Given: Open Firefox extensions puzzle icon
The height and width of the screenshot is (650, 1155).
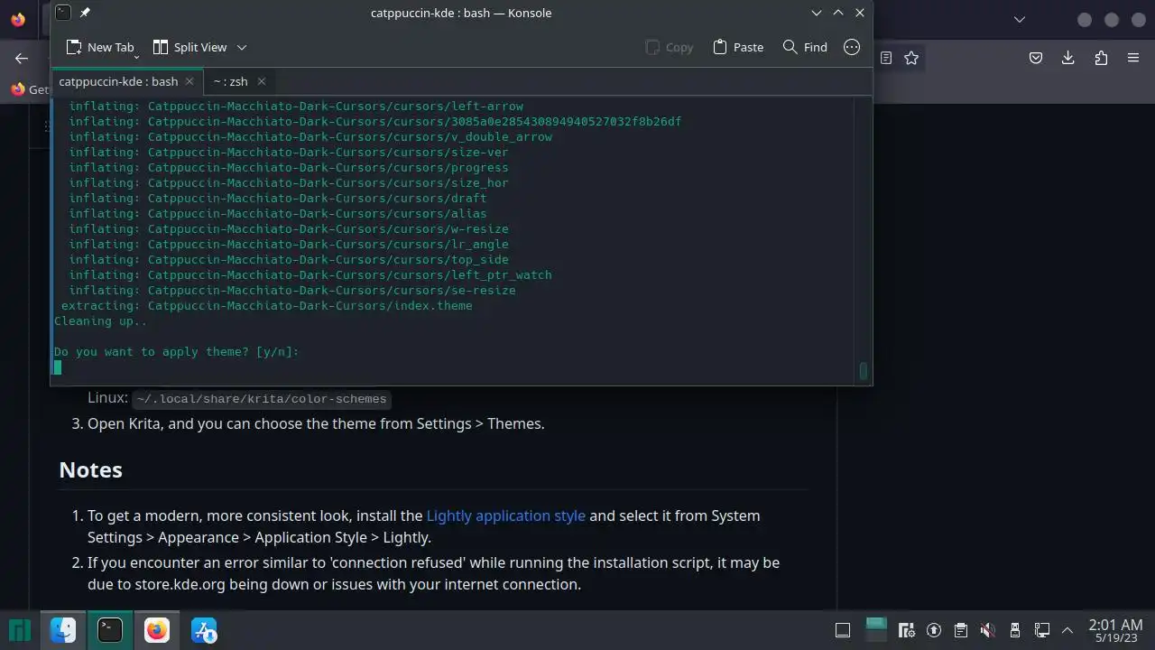Looking at the screenshot, I should click(x=1101, y=58).
